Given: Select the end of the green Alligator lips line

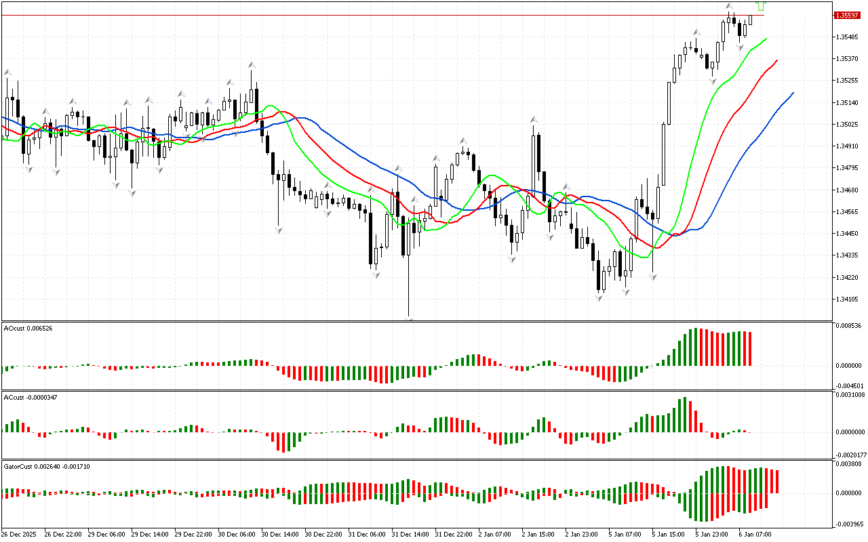Looking at the screenshot, I should [x=766, y=39].
